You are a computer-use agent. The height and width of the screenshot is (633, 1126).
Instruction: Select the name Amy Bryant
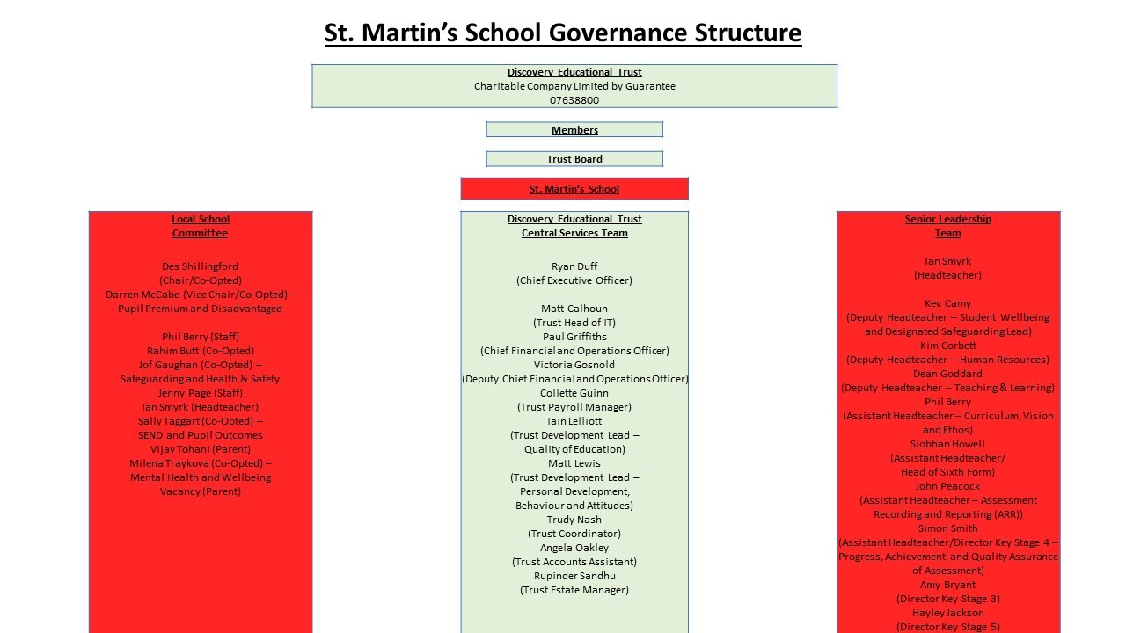[948, 585]
